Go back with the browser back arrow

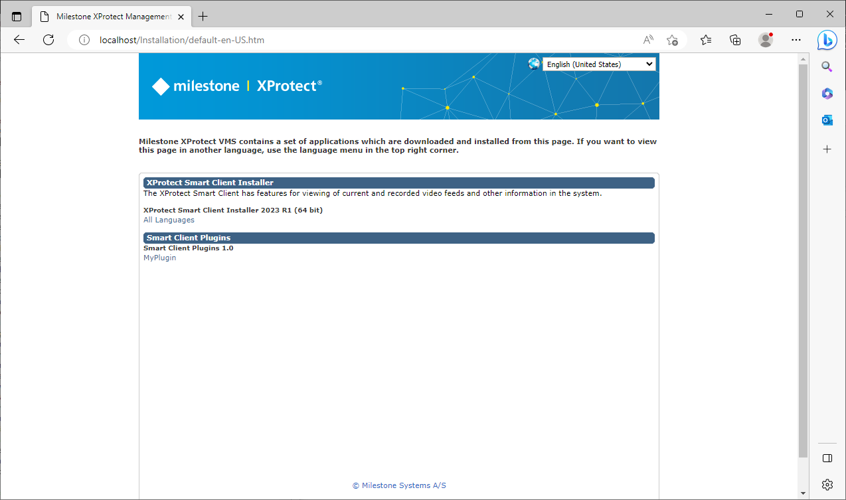click(x=19, y=40)
